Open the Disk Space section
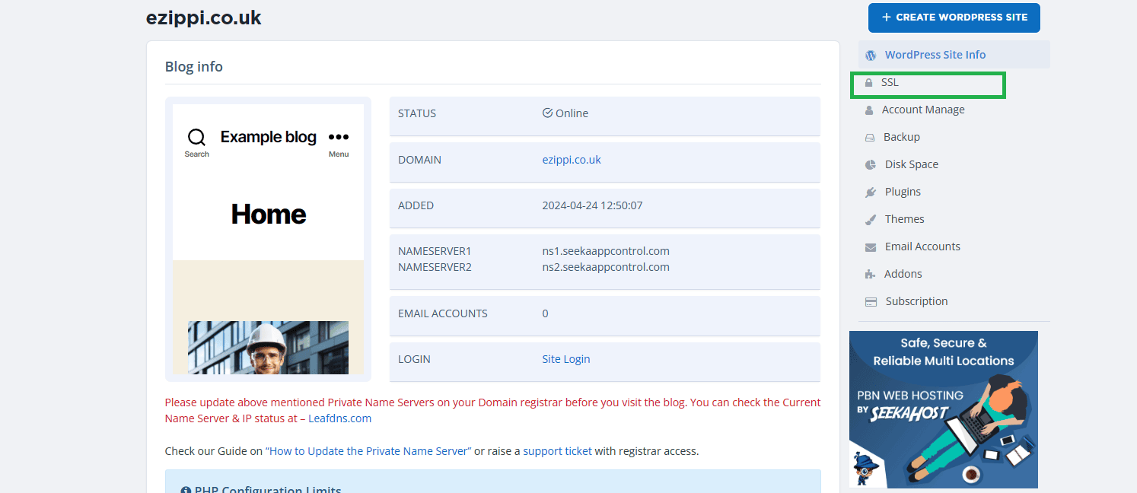Screen dimensions: 1137x493 click(912, 164)
